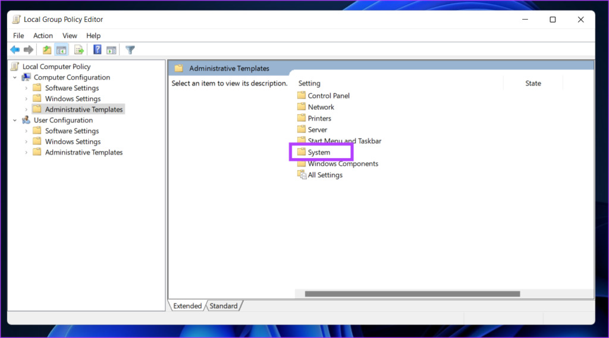The image size is (609, 338).
Task: Maximize the Local Group Policy Editor window
Action: (553, 20)
